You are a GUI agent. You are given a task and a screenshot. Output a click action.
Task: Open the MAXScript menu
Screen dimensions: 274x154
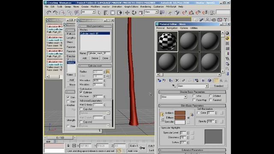[x=171, y=7]
